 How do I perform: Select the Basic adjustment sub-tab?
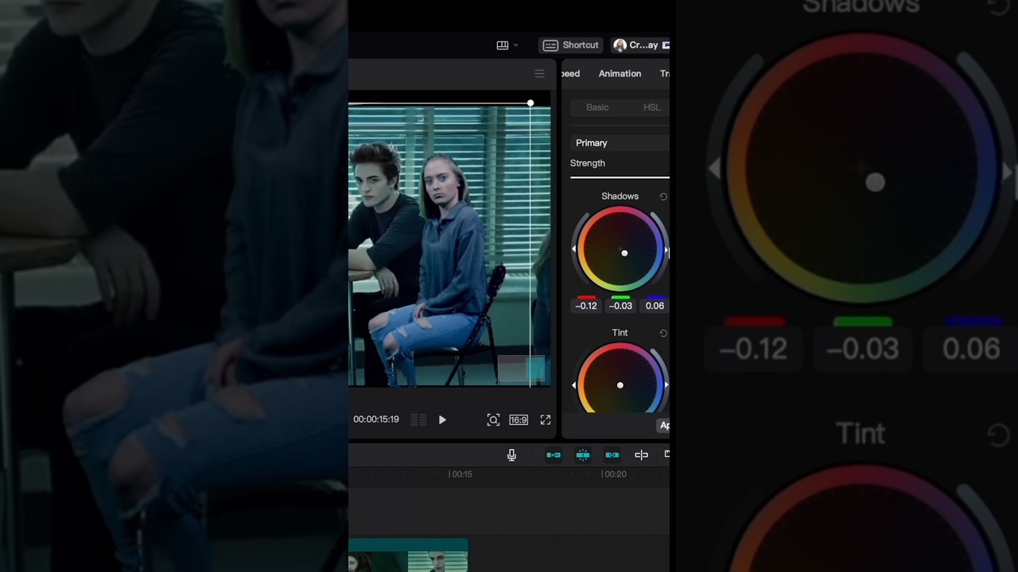point(597,107)
